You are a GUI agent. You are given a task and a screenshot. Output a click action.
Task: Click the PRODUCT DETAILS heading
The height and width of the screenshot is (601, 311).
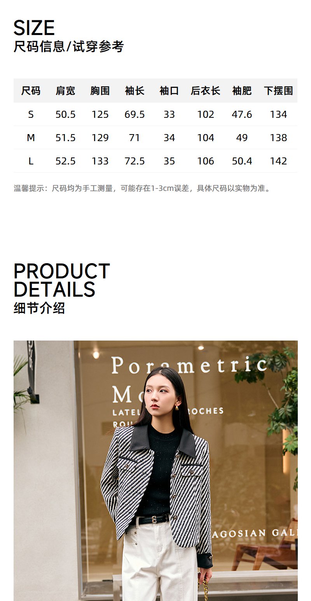pos(62,280)
